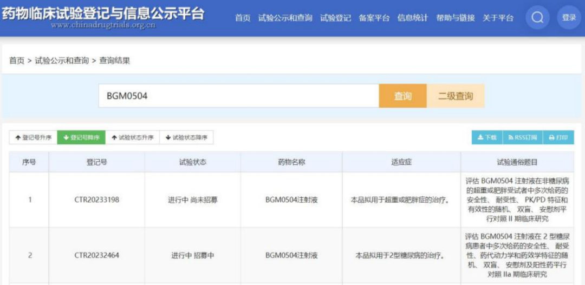Open the 备案平台 navigation item
585x285 pixels.
[x=374, y=18]
